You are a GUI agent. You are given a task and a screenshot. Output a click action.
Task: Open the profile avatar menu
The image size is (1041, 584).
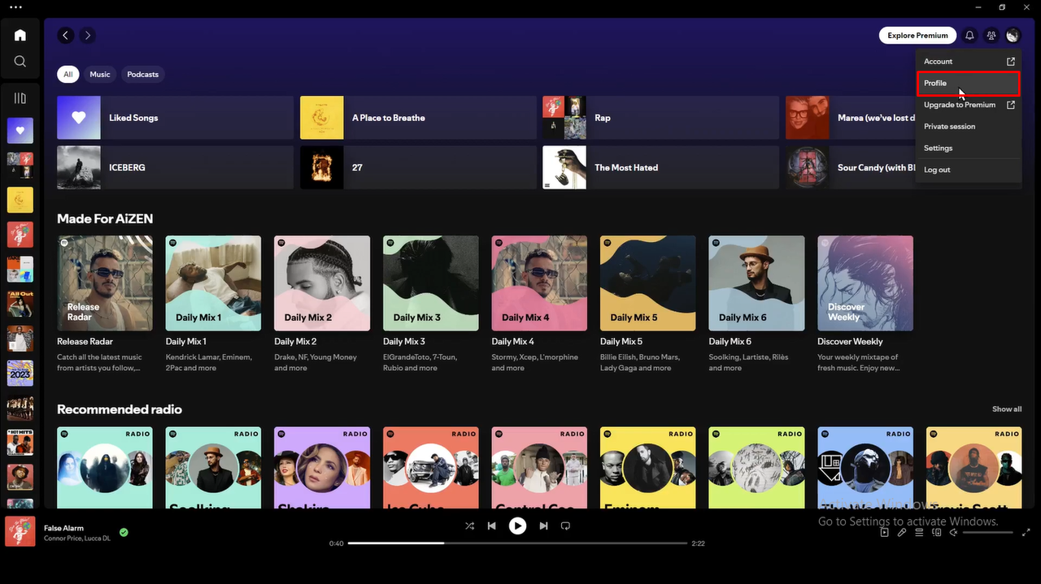click(1013, 35)
